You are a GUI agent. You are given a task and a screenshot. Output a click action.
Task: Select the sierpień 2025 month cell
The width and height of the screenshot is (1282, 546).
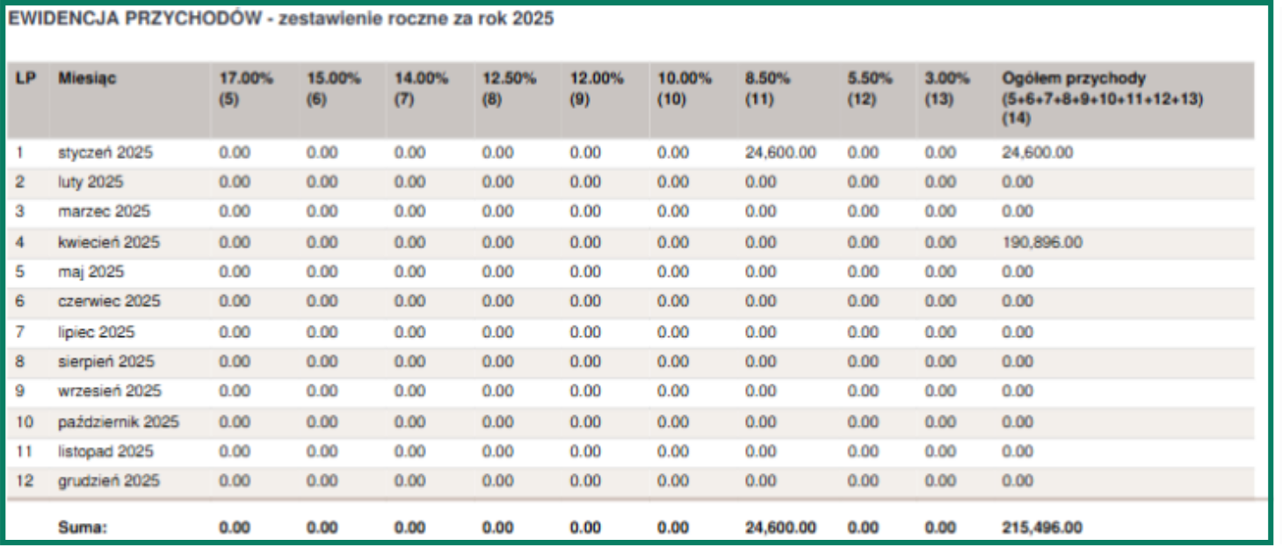(106, 362)
